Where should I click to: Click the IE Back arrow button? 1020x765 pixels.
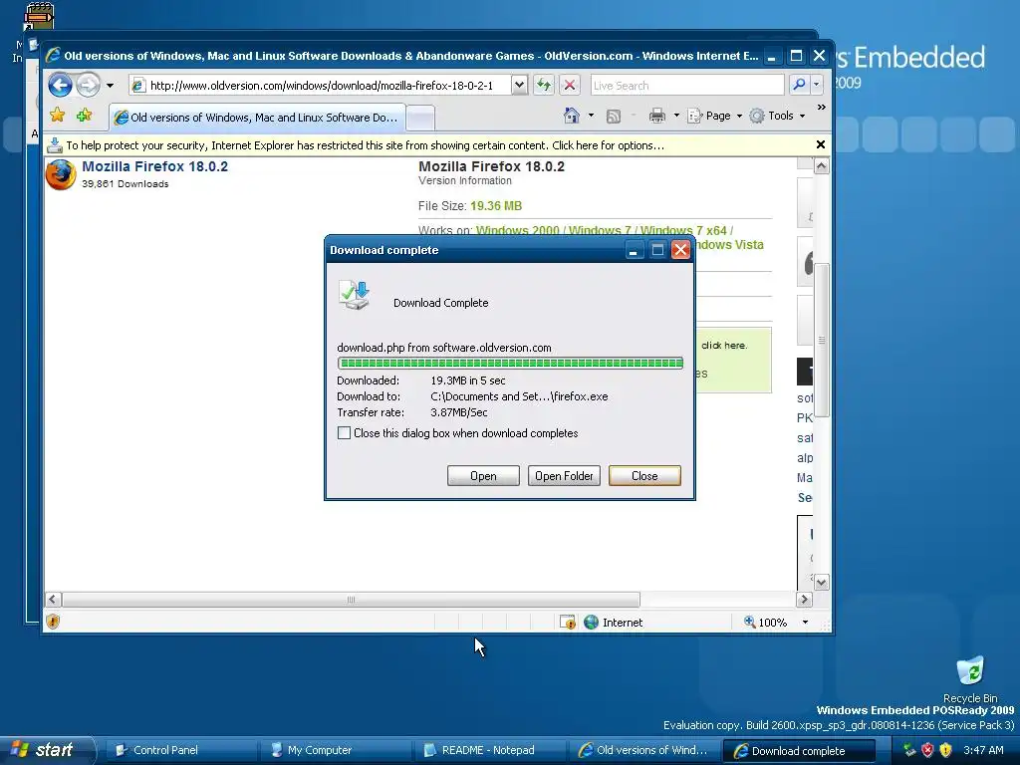coord(60,85)
